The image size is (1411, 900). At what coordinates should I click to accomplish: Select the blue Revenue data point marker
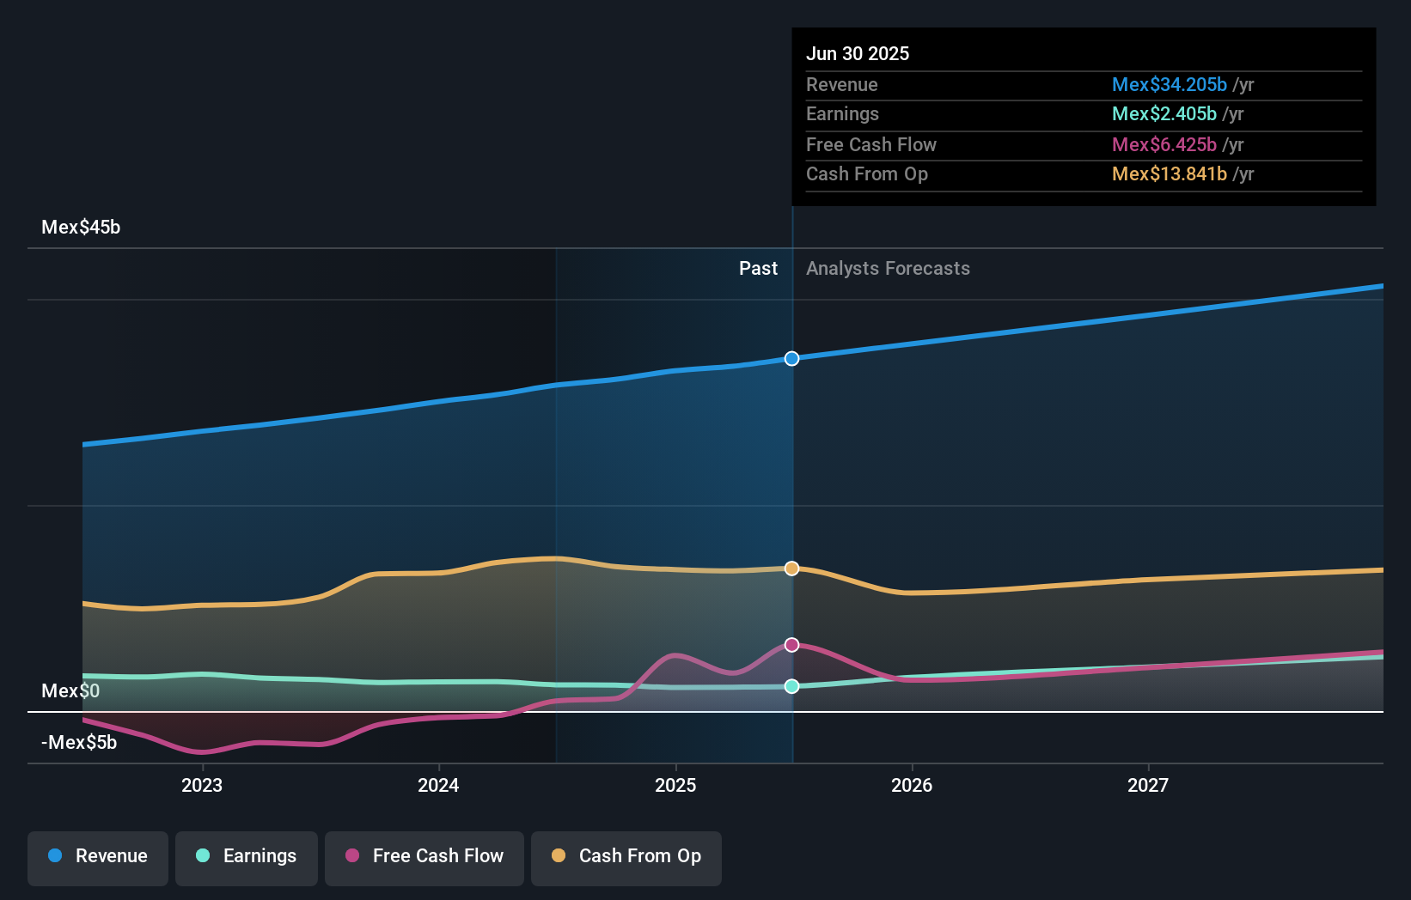[x=791, y=359]
